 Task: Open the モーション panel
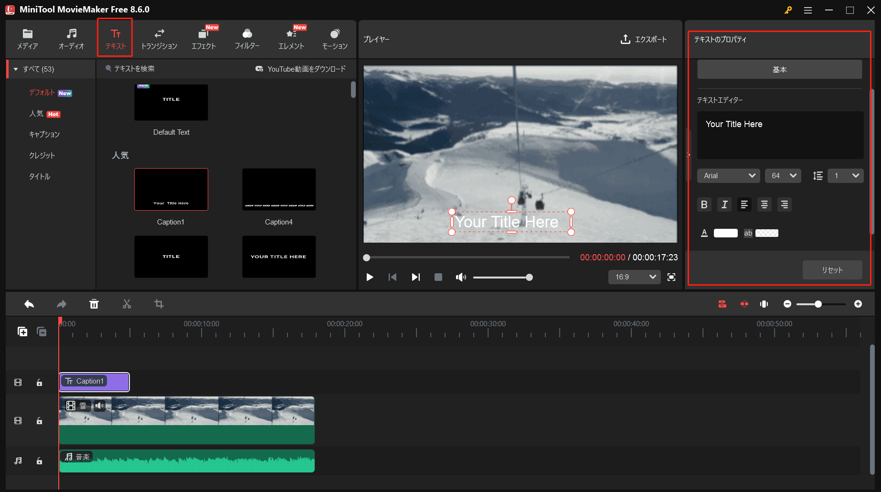[335, 38]
